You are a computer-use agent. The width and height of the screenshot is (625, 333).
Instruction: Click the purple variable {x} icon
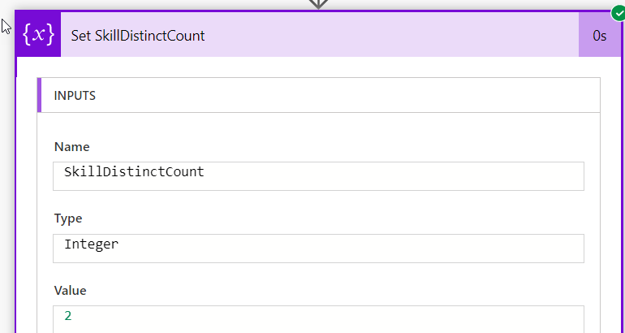(38, 35)
